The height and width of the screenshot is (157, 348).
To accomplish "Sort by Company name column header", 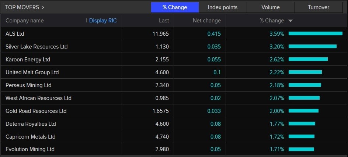I will point(25,21).
